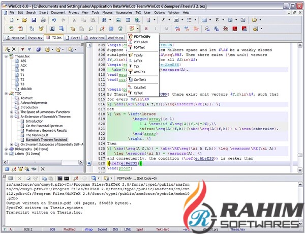Viewport: 305px width, 234px height.
Task: Click the New document icon
Action: coord(12,20)
